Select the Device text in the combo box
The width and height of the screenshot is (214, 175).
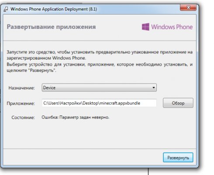click(x=49, y=87)
